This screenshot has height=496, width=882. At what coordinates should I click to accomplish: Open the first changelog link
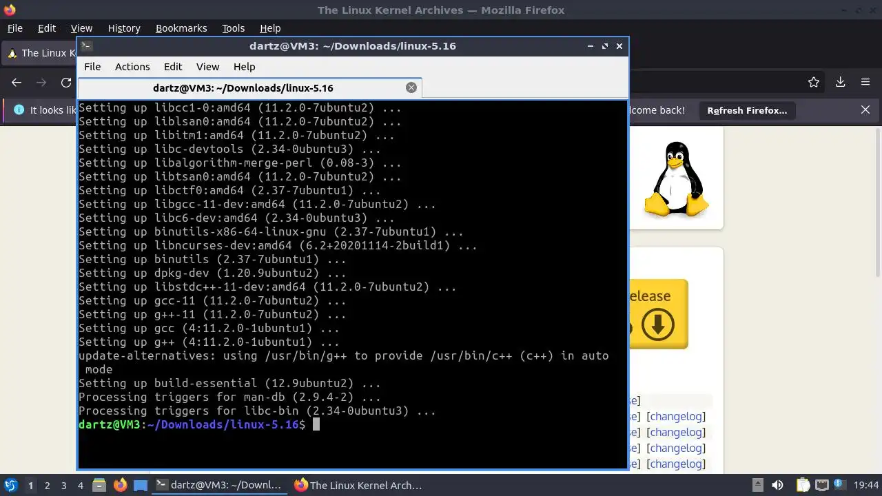[x=677, y=416]
